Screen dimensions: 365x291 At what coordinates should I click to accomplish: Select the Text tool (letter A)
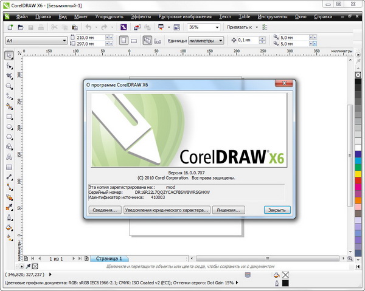[10, 156]
